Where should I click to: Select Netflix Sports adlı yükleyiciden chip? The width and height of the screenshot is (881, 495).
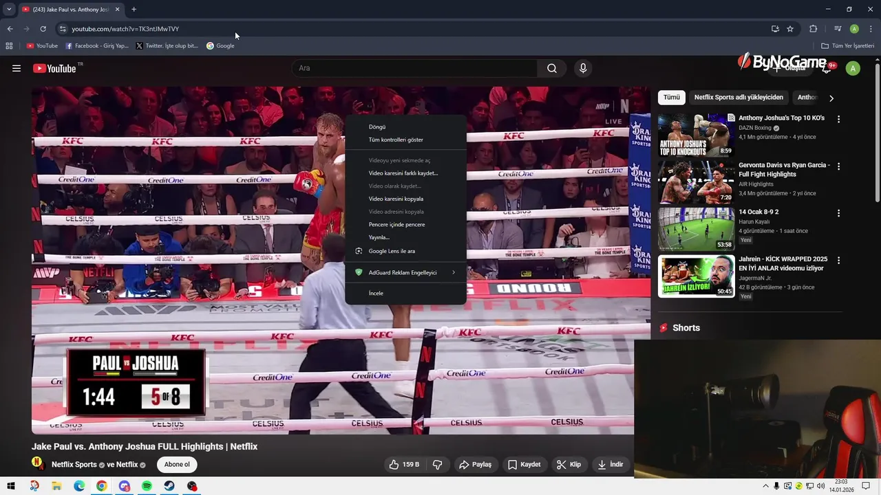click(x=739, y=98)
